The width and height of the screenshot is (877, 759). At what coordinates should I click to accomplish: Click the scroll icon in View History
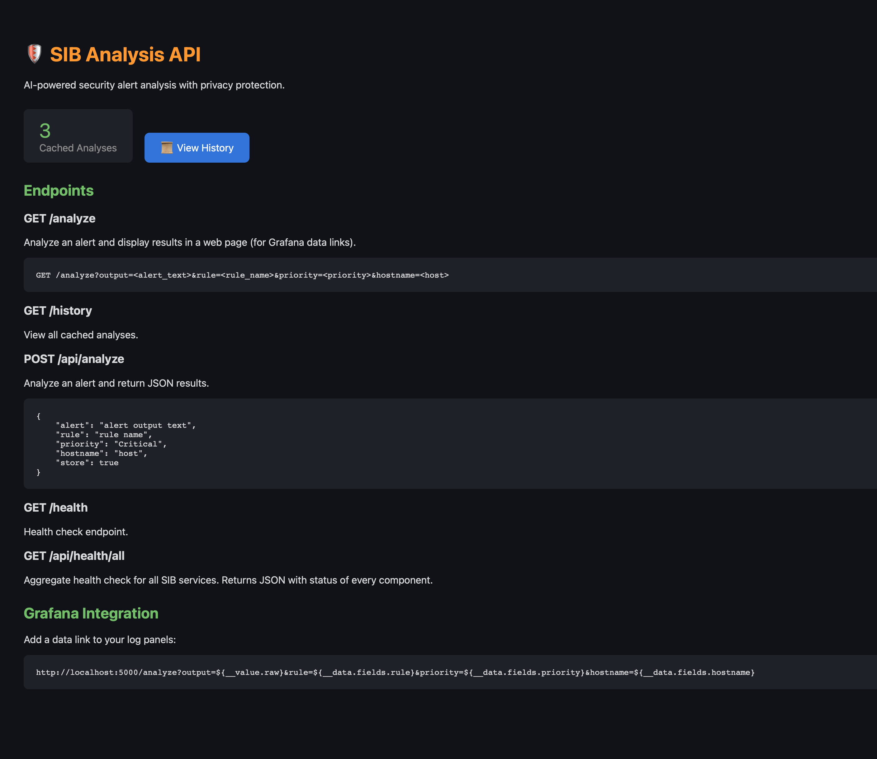pyautogui.click(x=167, y=148)
